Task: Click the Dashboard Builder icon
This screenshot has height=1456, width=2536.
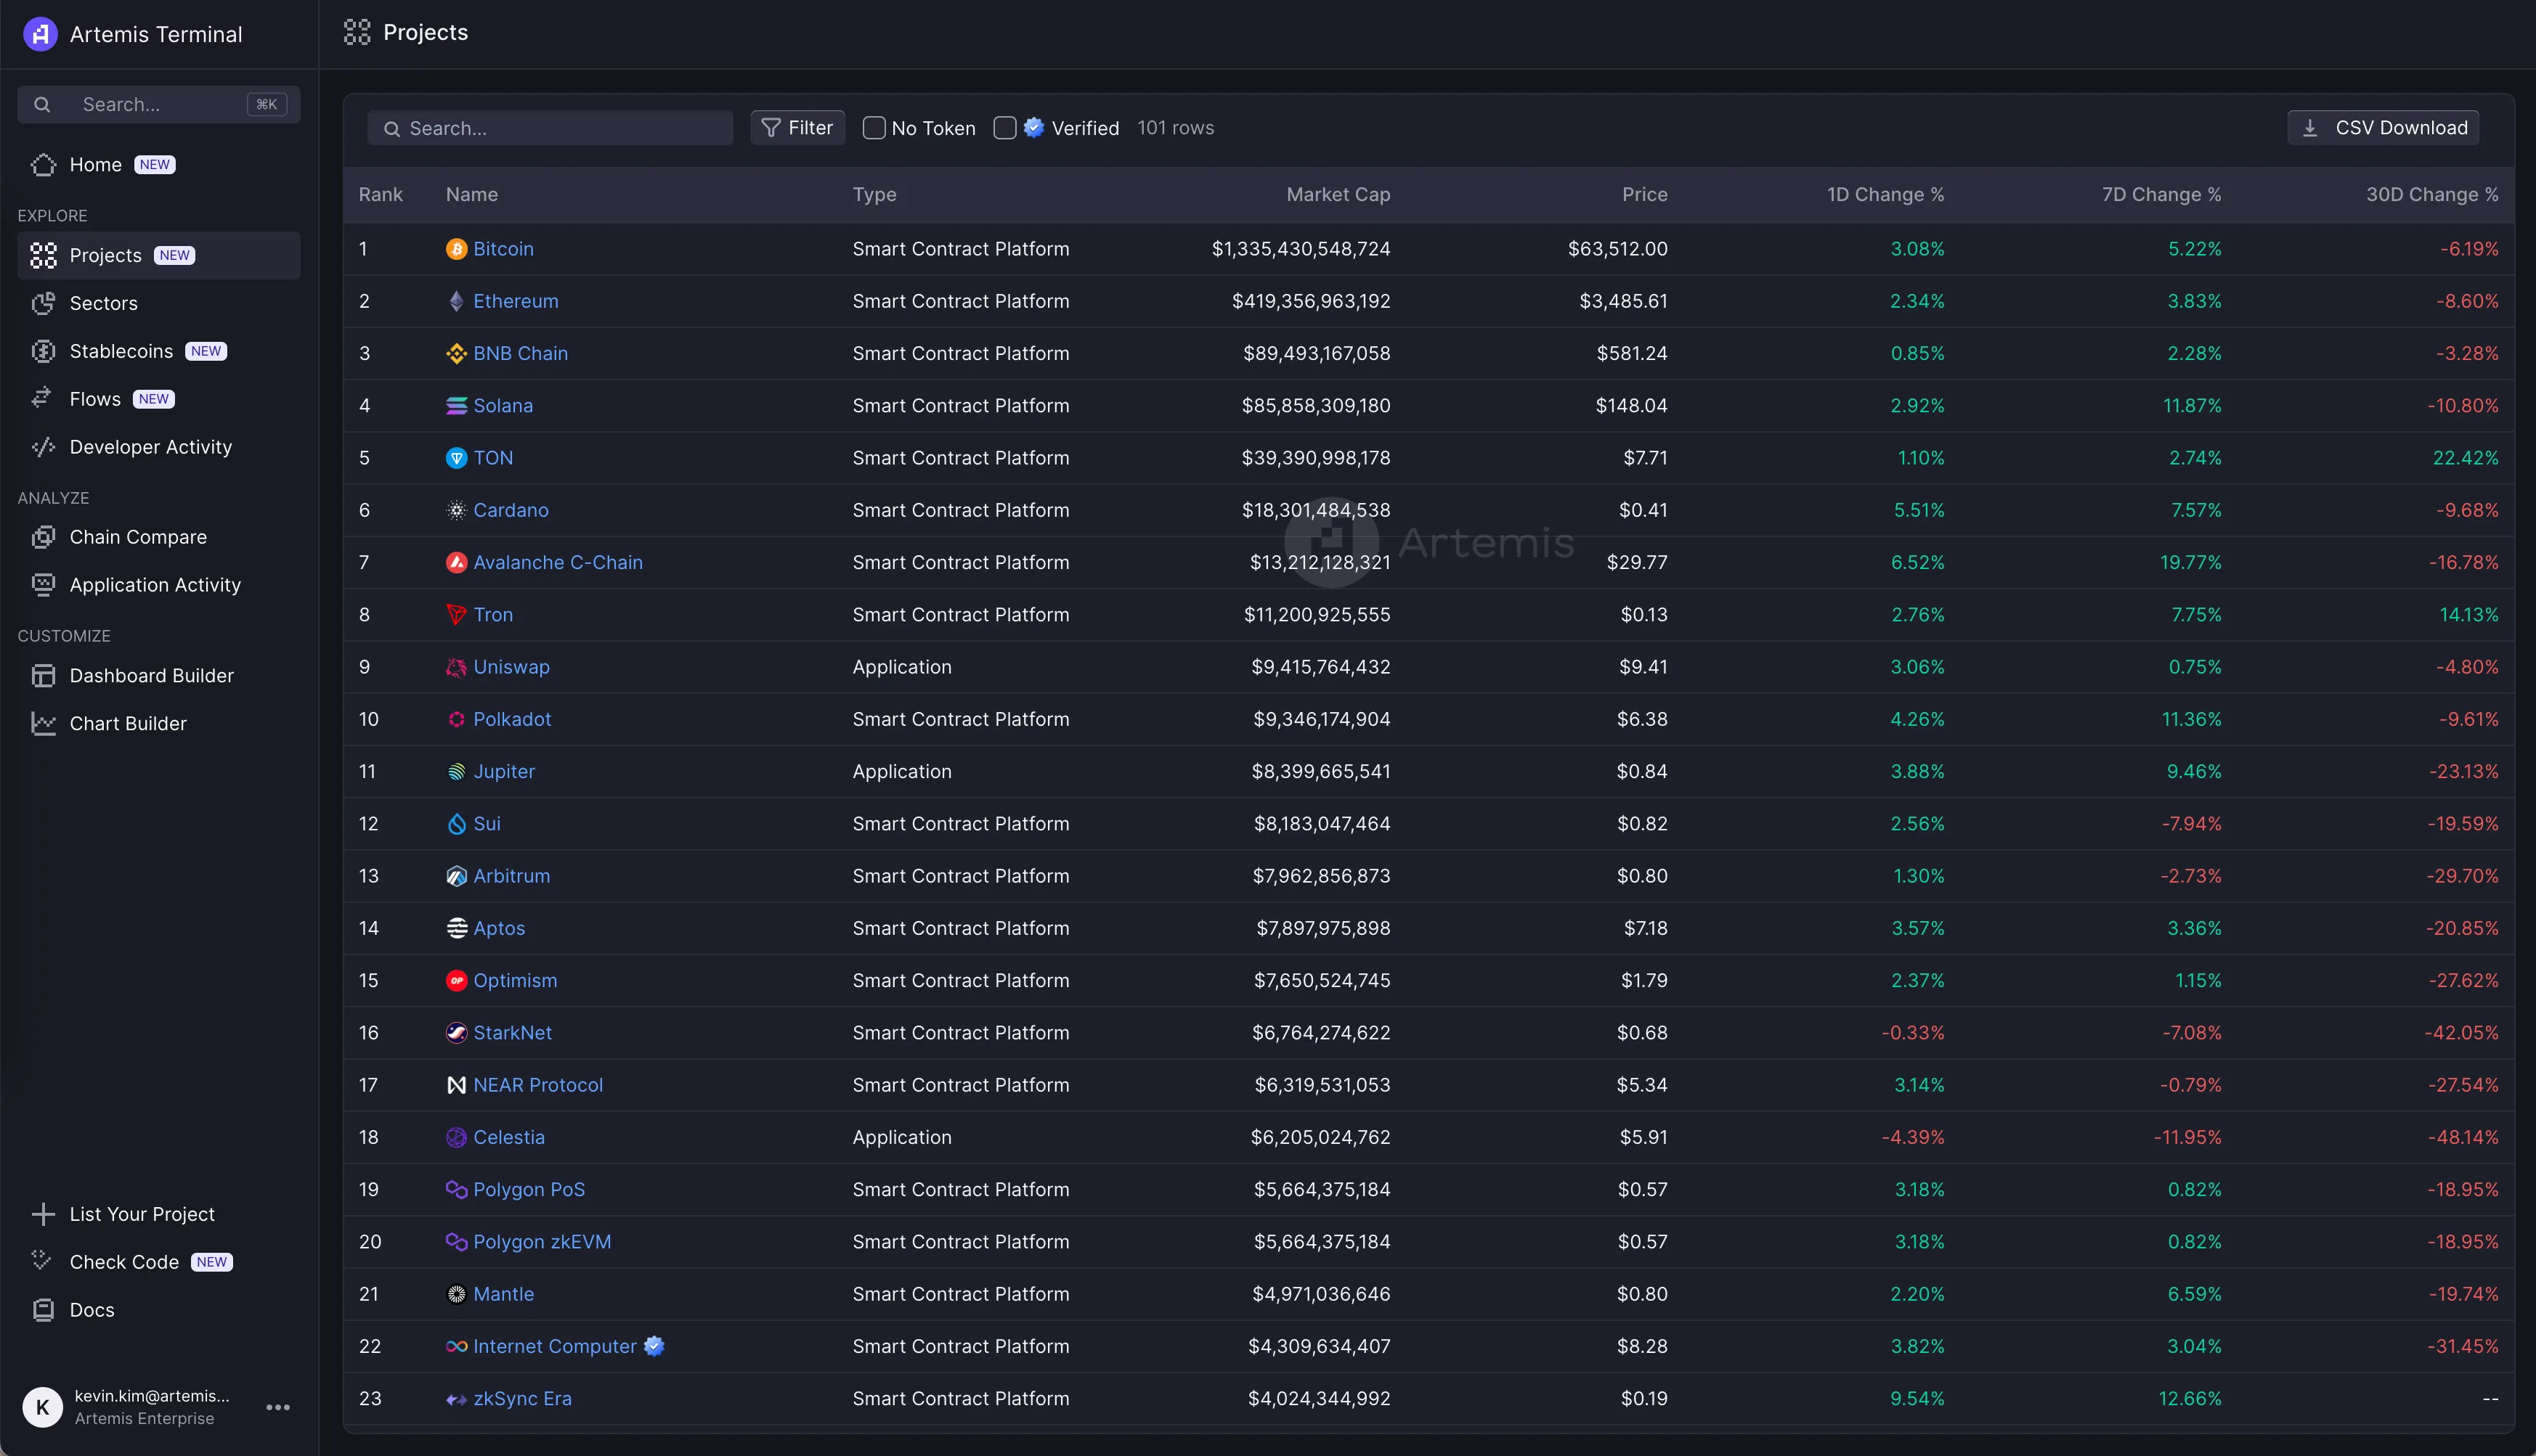Action: [43, 676]
